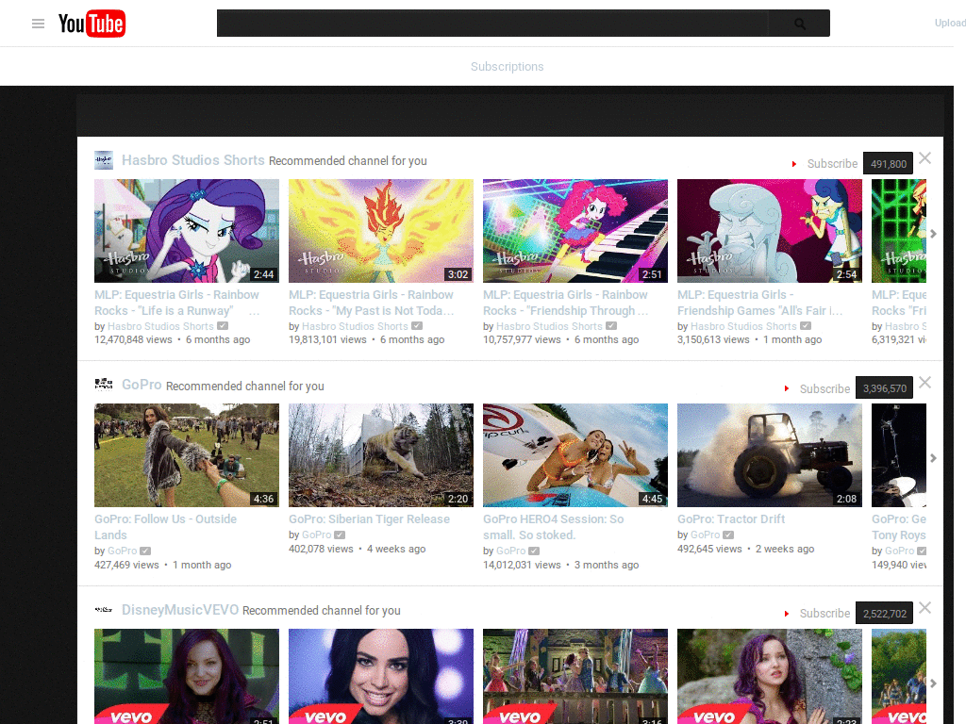Image resolution: width=966 pixels, height=724 pixels.
Task: Open the Upload link
Action: pyautogui.click(x=950, y=23)
